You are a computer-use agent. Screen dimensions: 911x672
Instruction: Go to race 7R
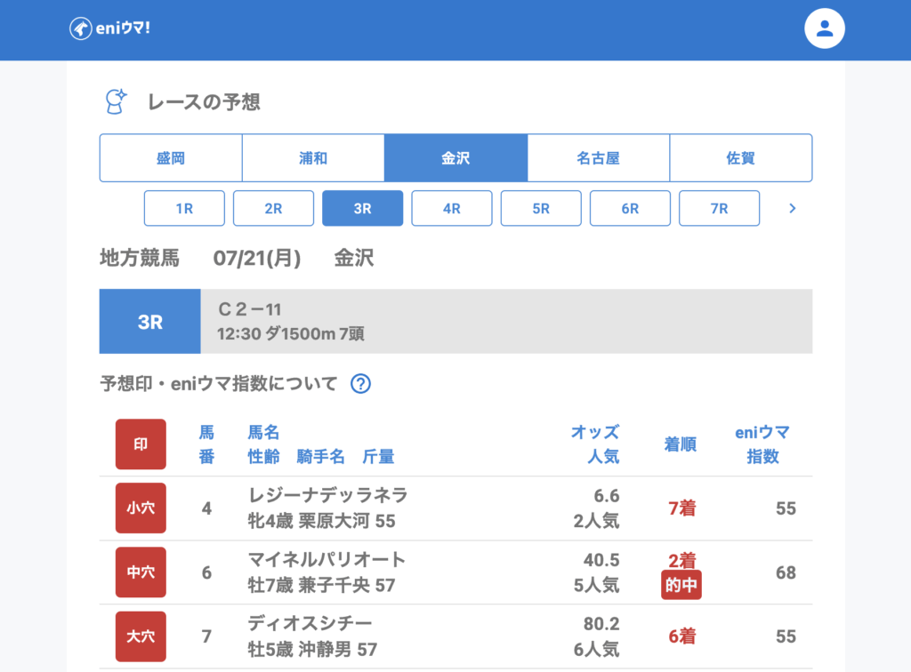pyautogui.click(x=719, y=209)
